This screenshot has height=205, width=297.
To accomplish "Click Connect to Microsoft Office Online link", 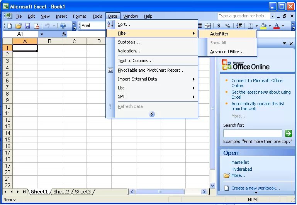I will (257, 83).
